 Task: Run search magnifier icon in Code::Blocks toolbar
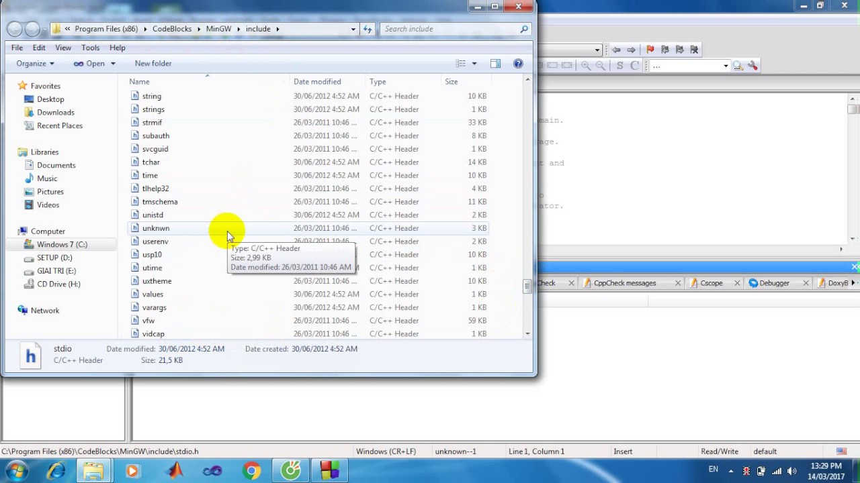(x=738, y=66)
